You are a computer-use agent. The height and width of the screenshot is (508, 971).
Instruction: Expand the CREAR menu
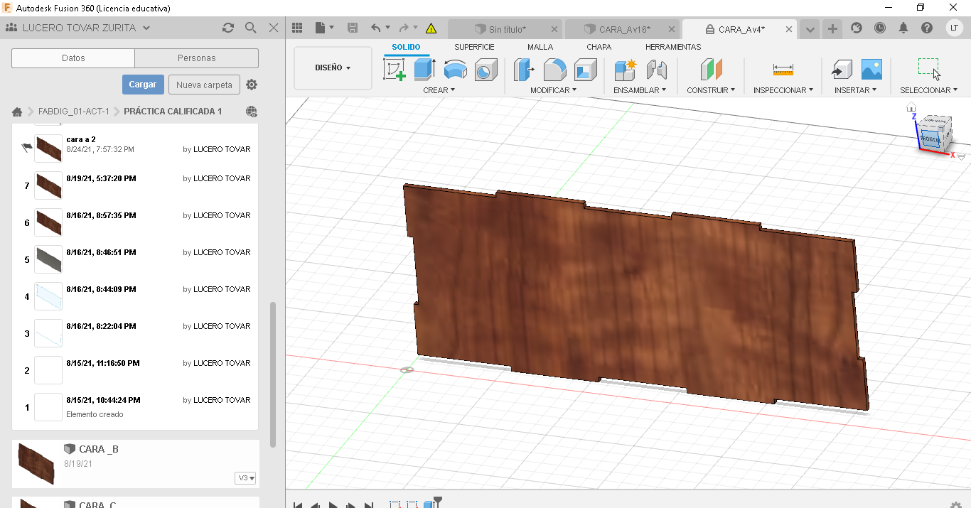439,90
